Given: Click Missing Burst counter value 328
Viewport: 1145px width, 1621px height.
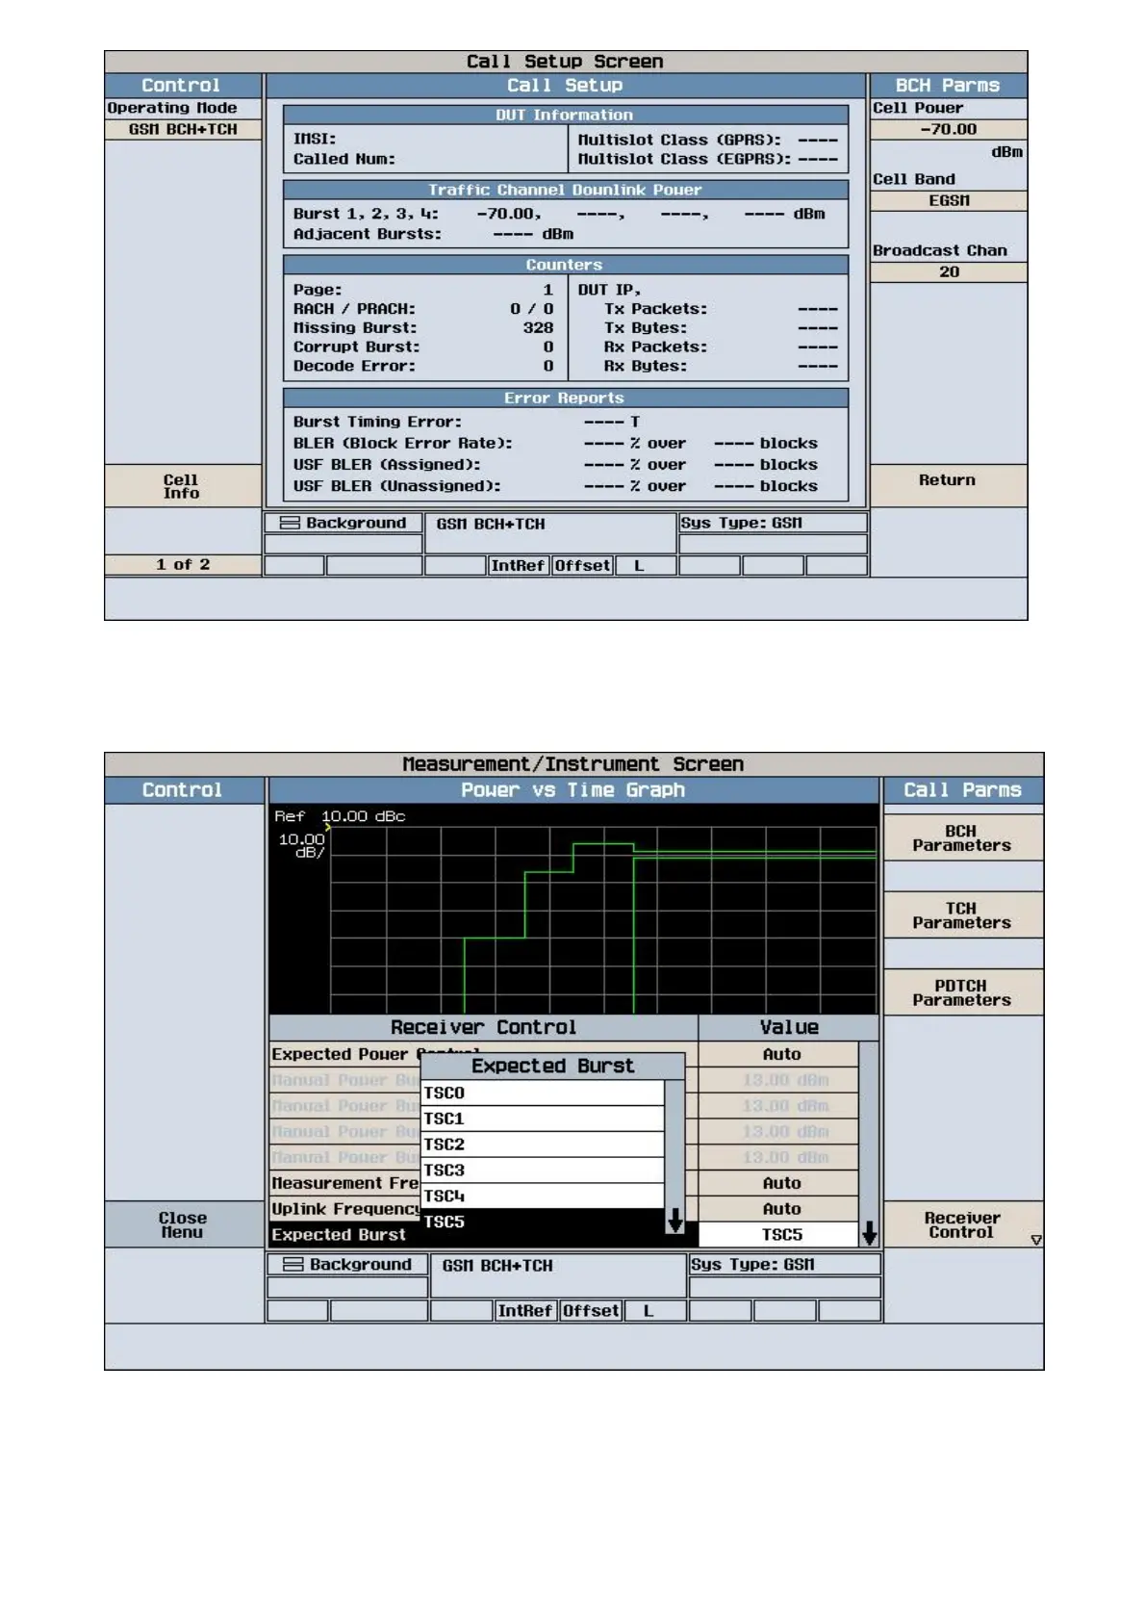Looking at the screenshot, I should tap(538, 328).
